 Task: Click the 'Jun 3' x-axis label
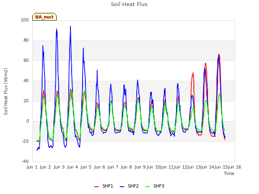click(59, 167)
